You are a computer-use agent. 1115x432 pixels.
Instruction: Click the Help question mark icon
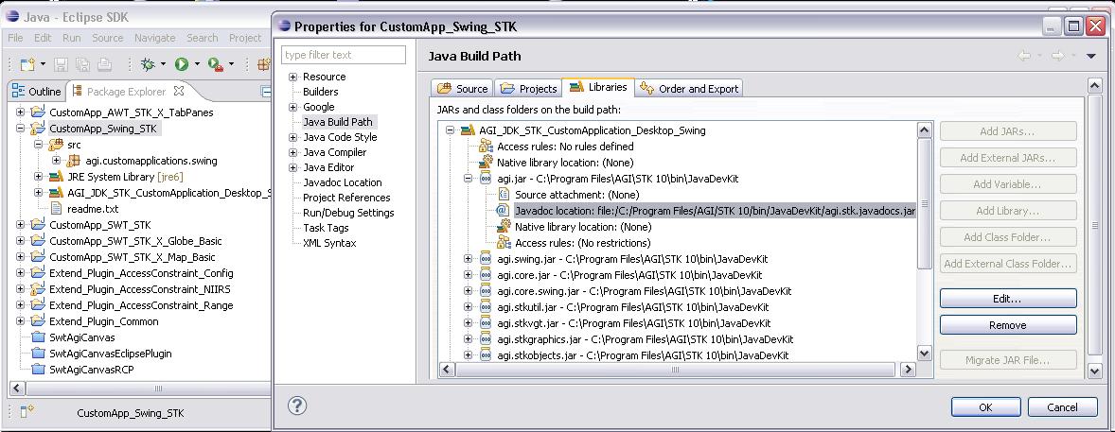click(296, 406)
